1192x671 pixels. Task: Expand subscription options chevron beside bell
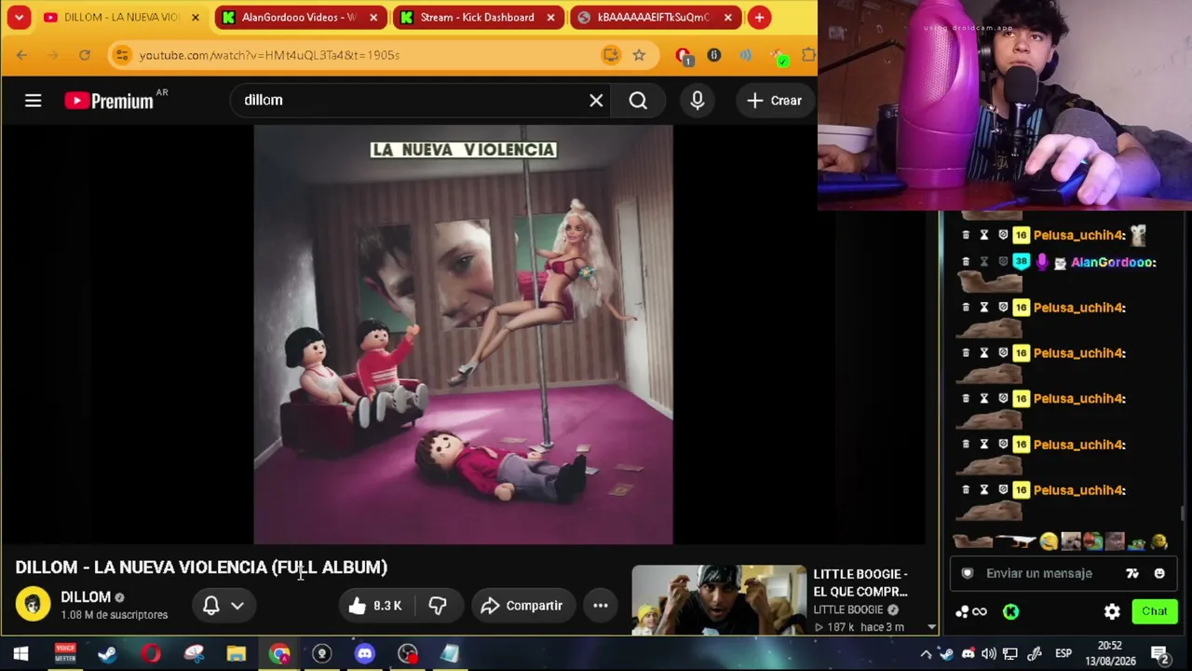click(x=237, y=606)
